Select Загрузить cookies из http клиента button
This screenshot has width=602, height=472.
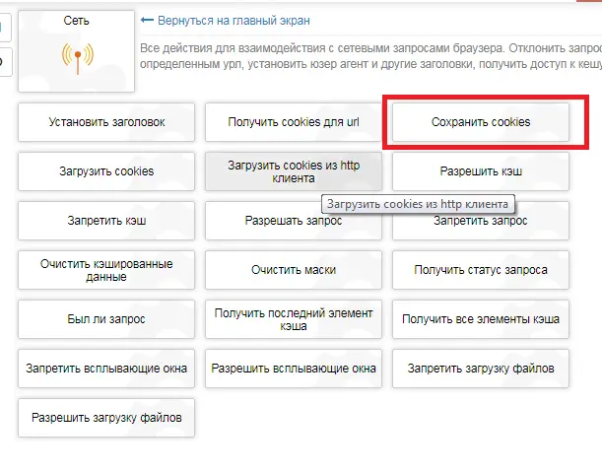(x=294, y=171)
